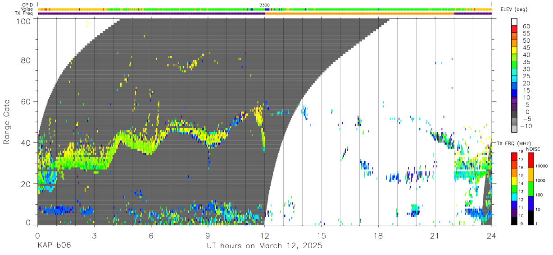The image size is (553, 255).
Task: Click the UT hour tick label 24
Action: click(x=492, y=235)
